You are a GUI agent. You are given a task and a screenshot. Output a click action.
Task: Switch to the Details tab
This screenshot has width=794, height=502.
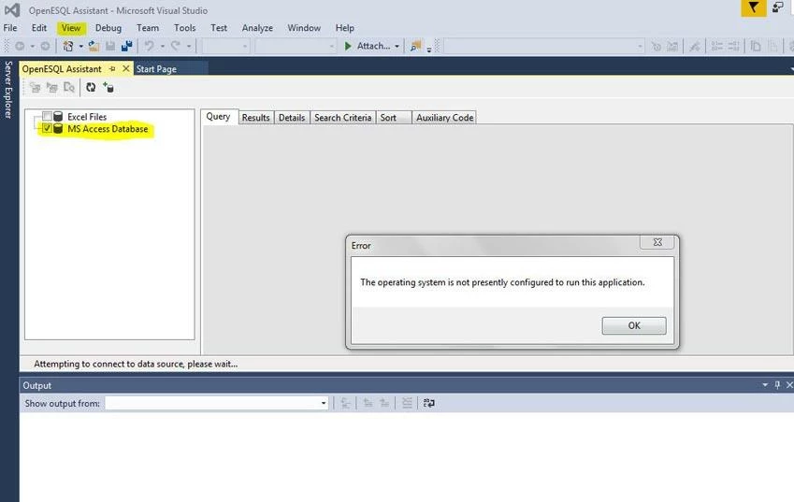(x=292, y=118)
